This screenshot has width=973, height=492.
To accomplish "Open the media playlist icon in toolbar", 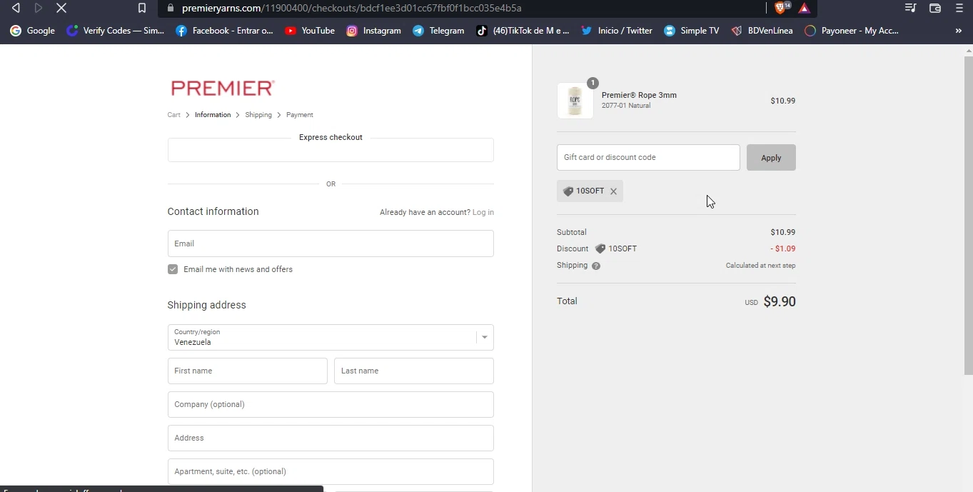I will point(910,8).
